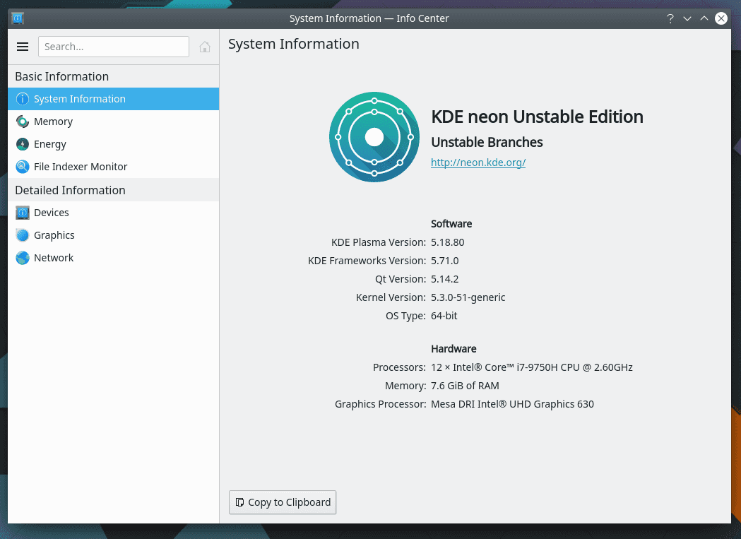The image size is (741, 539).
Task: Open the Graphics section icon
Action: pyautogui.click(x=23, y=235)
